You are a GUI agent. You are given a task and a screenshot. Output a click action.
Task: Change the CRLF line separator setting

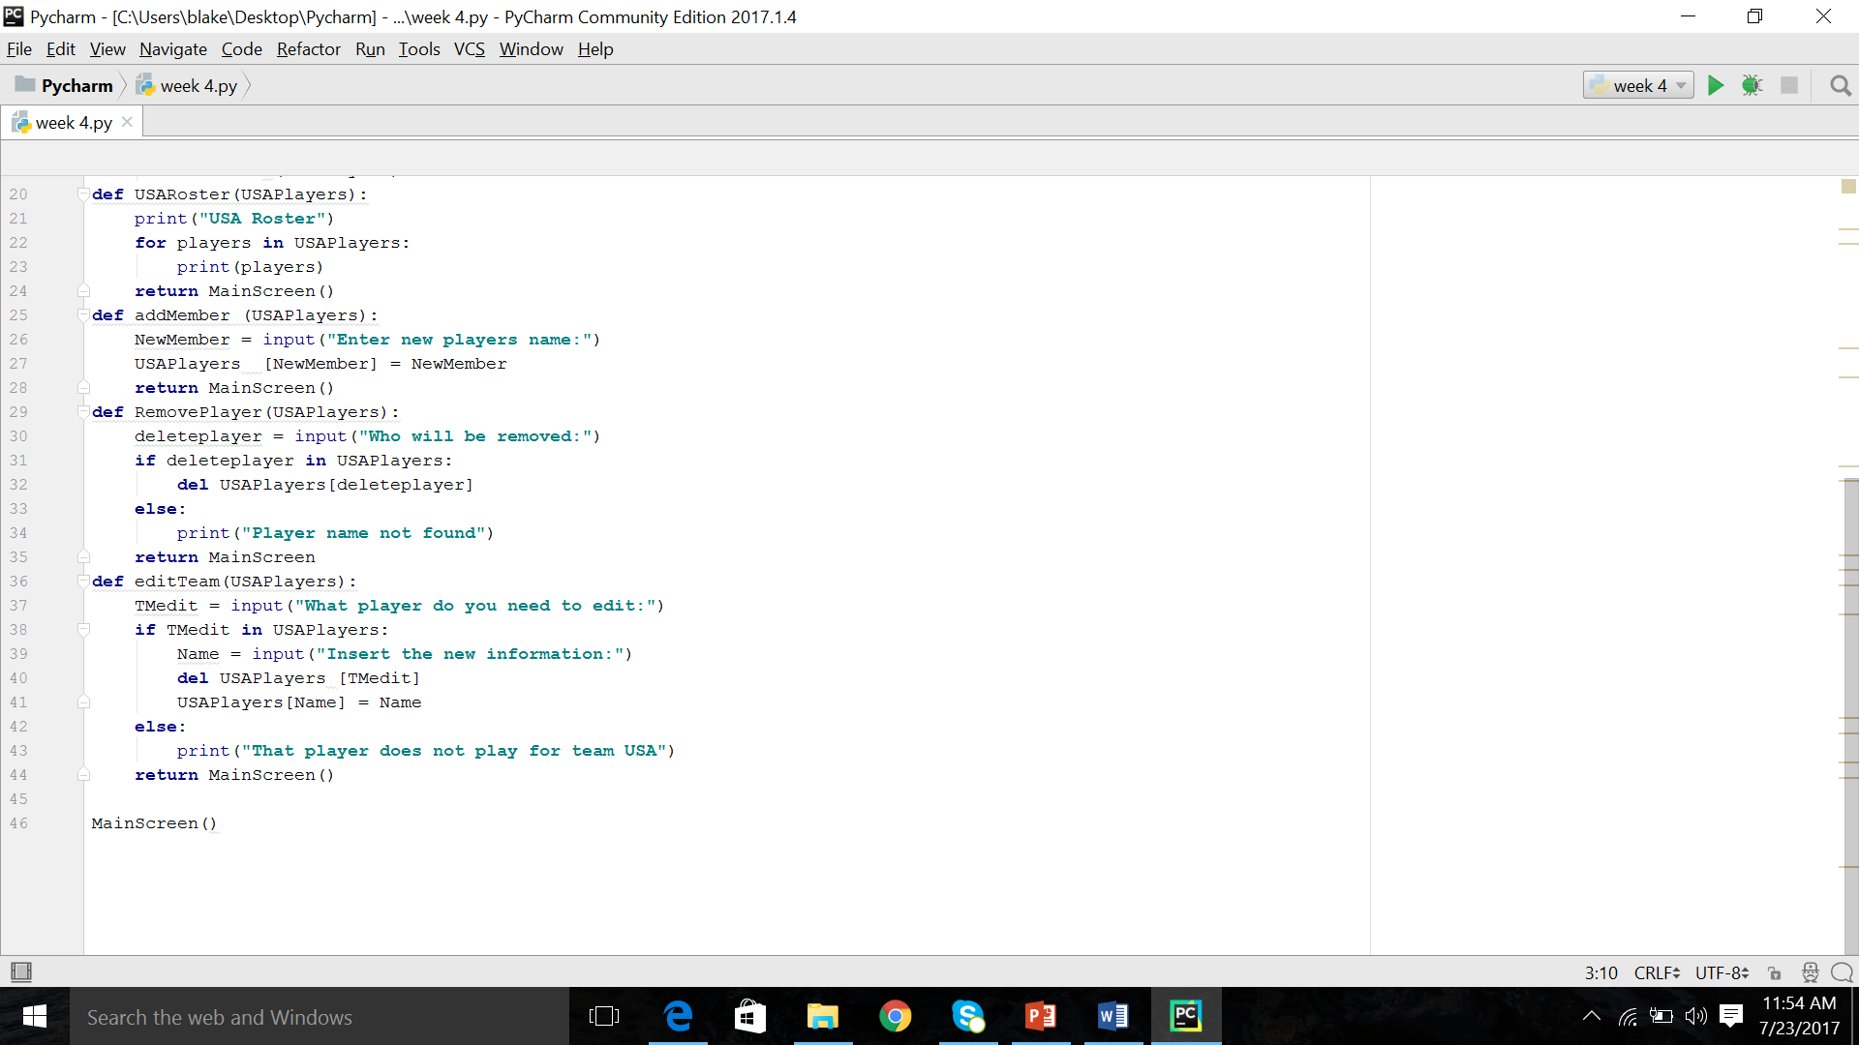[1656, 972]
